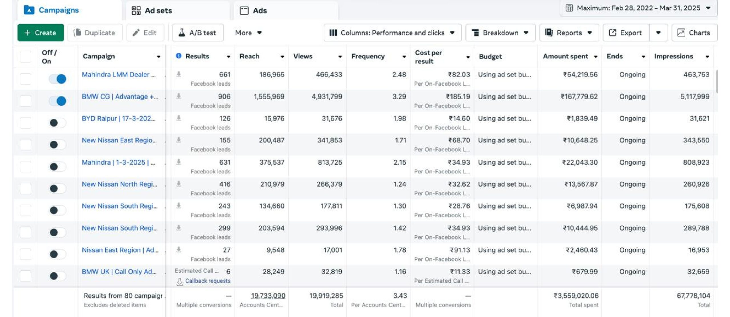Click the green Create button
The image size is (730, 317).
click(x=40, y=33)
